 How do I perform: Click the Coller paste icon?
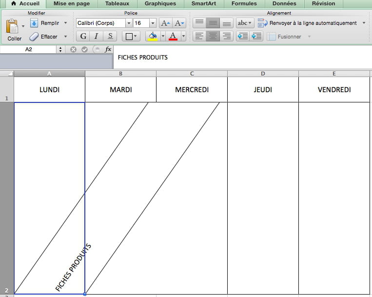click(x=12, y=26)
